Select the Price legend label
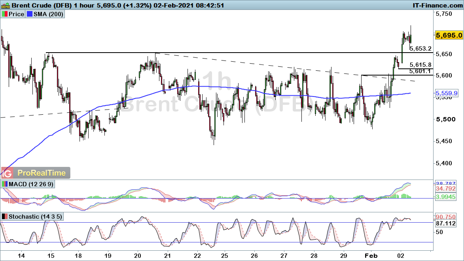Viewport: 464px width, 261px height. pyautogui.click(x=16, y=14)
